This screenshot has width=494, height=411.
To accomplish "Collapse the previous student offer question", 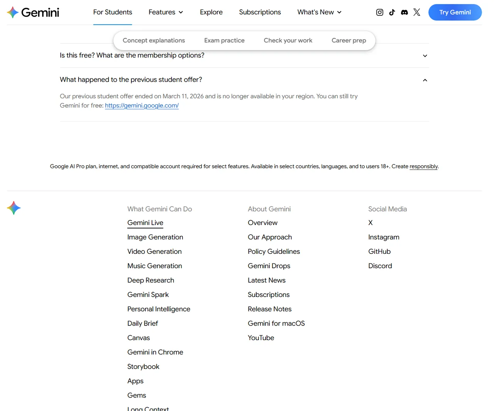I will (x=244, y=80).
